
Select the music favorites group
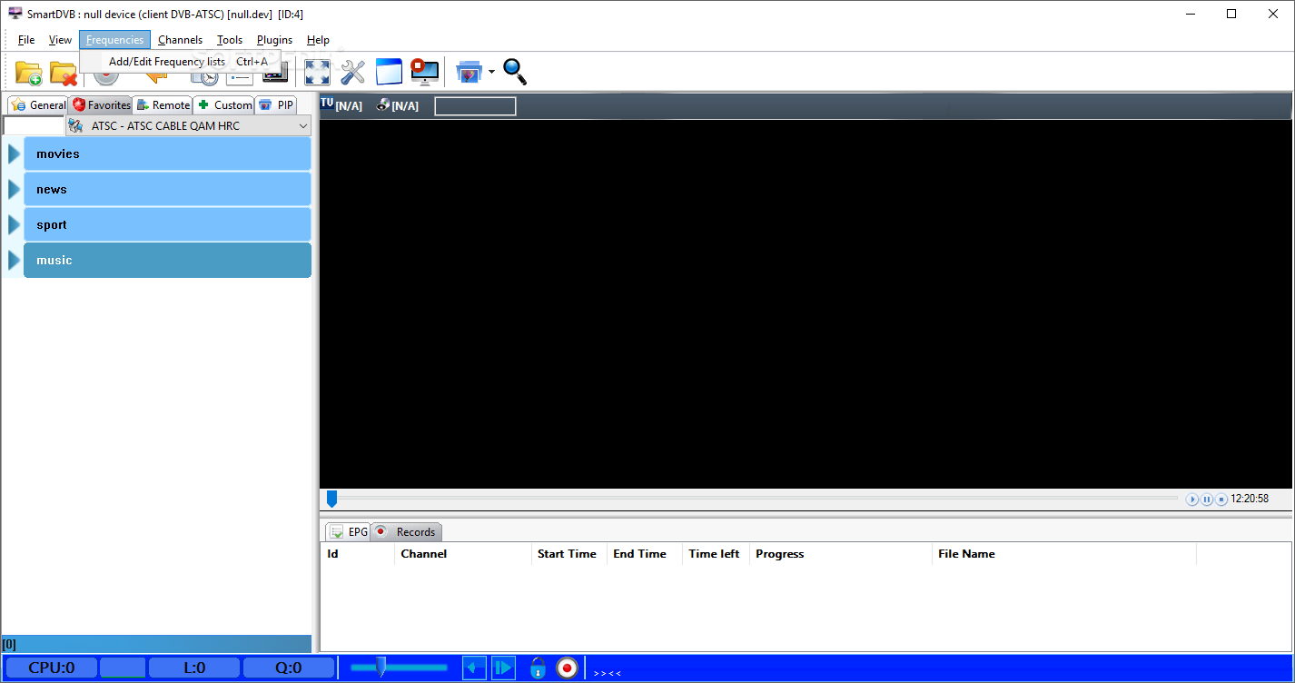tap(167, 260)
